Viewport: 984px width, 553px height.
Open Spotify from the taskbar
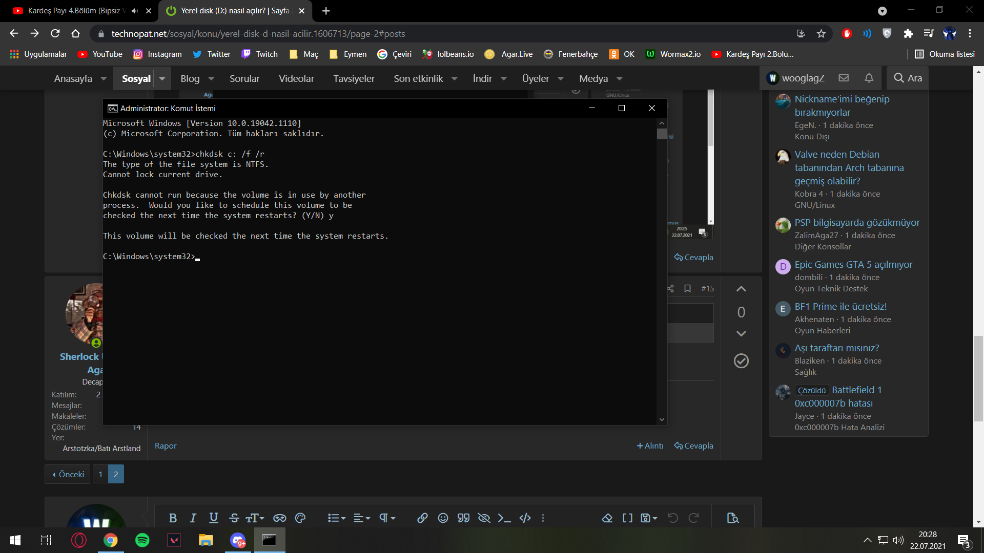coord(142,540)
